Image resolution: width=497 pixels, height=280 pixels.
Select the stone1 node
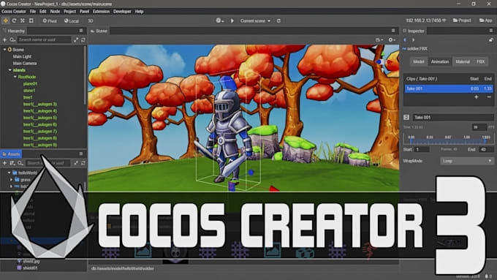29,91
